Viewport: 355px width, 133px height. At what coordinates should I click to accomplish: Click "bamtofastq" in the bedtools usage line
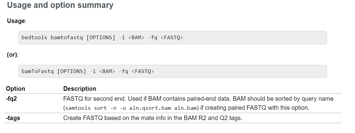[66, 38]
